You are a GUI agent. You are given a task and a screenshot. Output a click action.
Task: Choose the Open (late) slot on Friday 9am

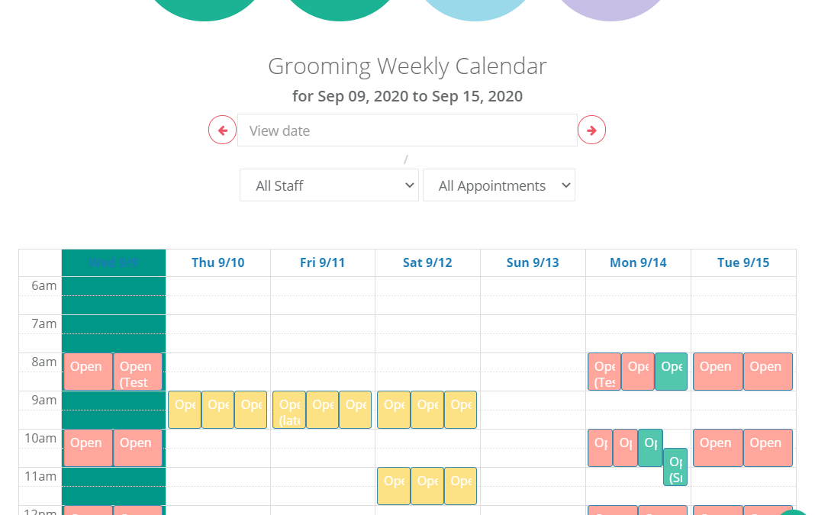coord(289,410)
